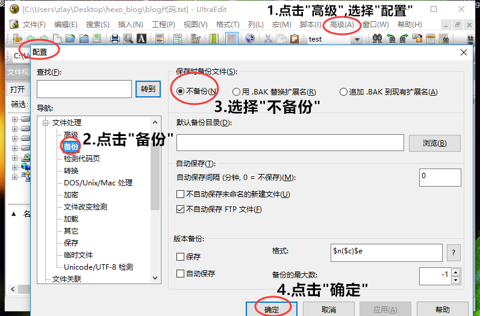This screenshot has width=480, height=316.
Task: Click the '取消' button
Action: (x=329, y=309)
